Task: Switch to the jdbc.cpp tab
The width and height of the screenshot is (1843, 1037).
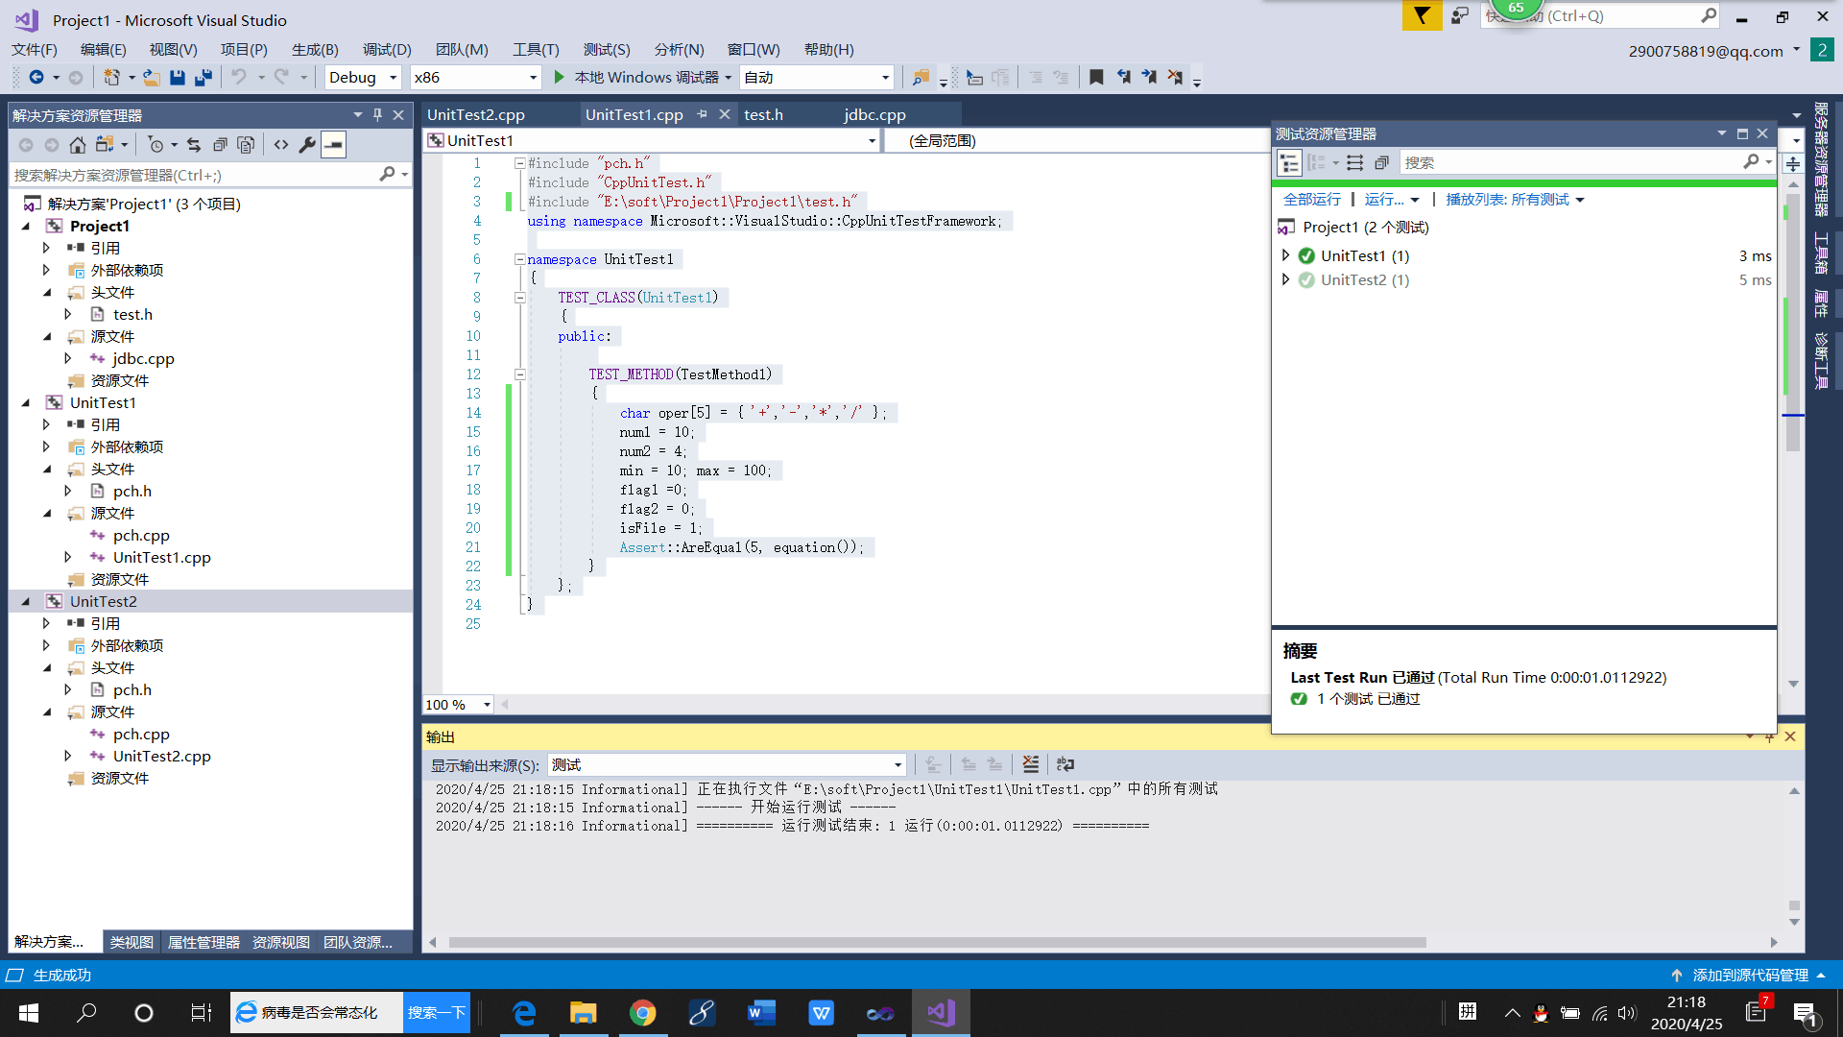Action: 874,114
